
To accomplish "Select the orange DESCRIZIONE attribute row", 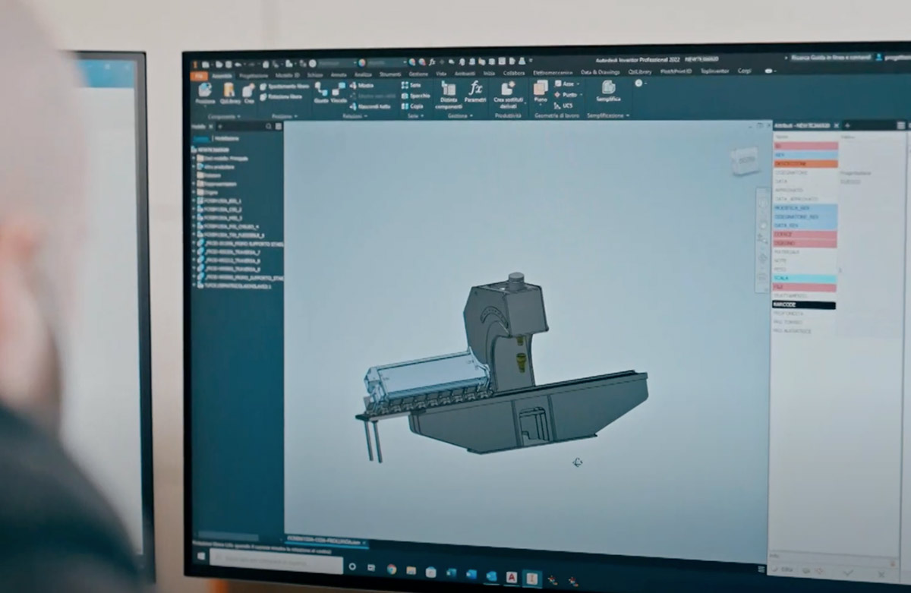I will click(x=805, y=163).
